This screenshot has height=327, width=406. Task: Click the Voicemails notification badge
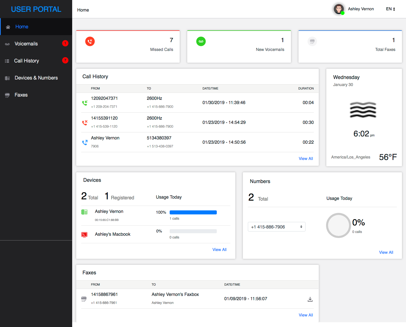pos(65,43)
